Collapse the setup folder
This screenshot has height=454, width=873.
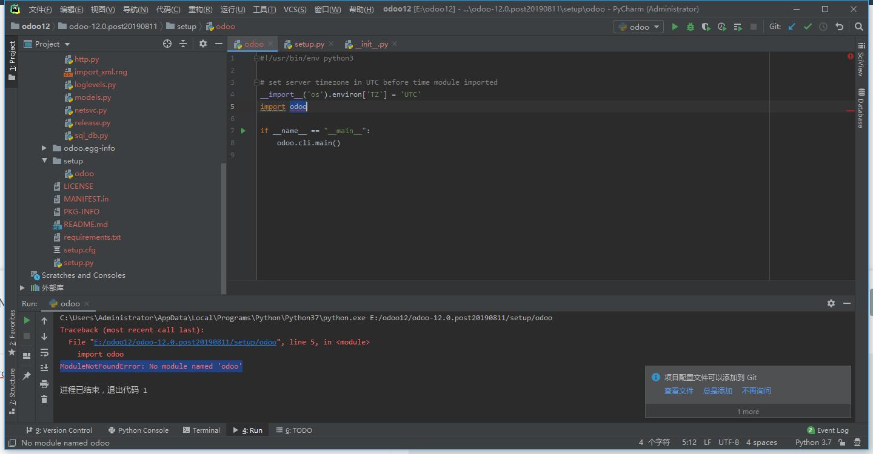[x=44, y=161]
